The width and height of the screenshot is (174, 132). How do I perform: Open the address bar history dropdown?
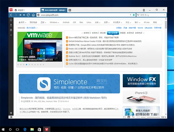(x=130, y=15)
